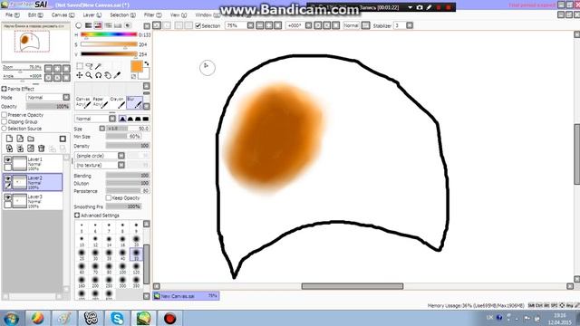Toggle the RGB slider panel

(x=89, y=25)
